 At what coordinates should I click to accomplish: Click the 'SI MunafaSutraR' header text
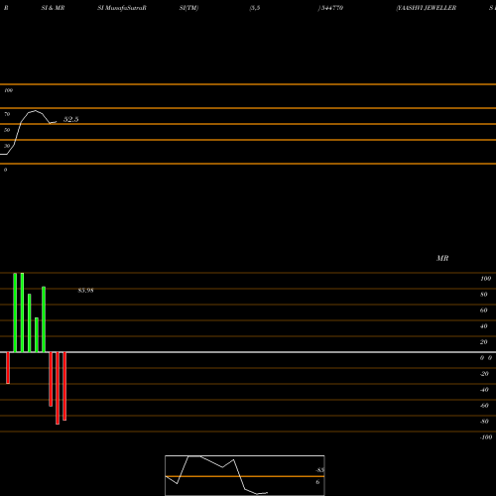coord(122,8)
